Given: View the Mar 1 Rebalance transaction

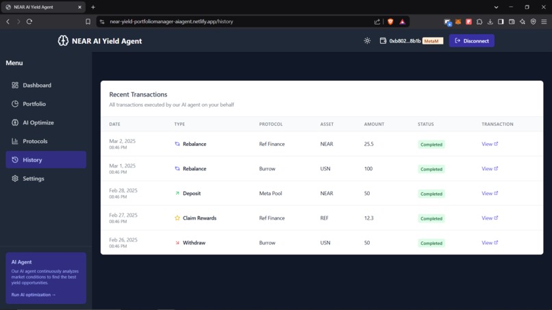Looking at the screenshot, I should (490, 168).
